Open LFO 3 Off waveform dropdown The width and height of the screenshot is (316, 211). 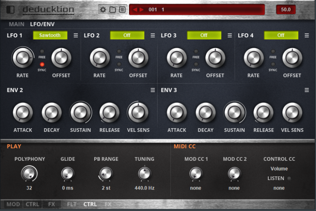pos(204,35)
